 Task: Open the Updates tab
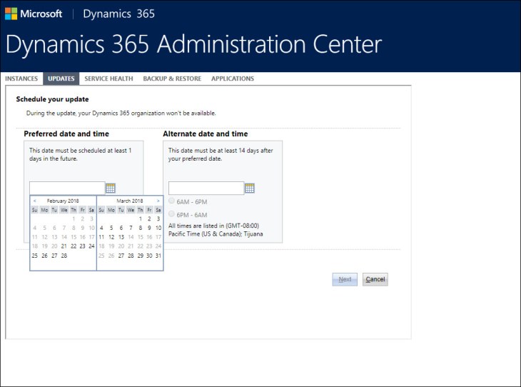pos(61,79)
